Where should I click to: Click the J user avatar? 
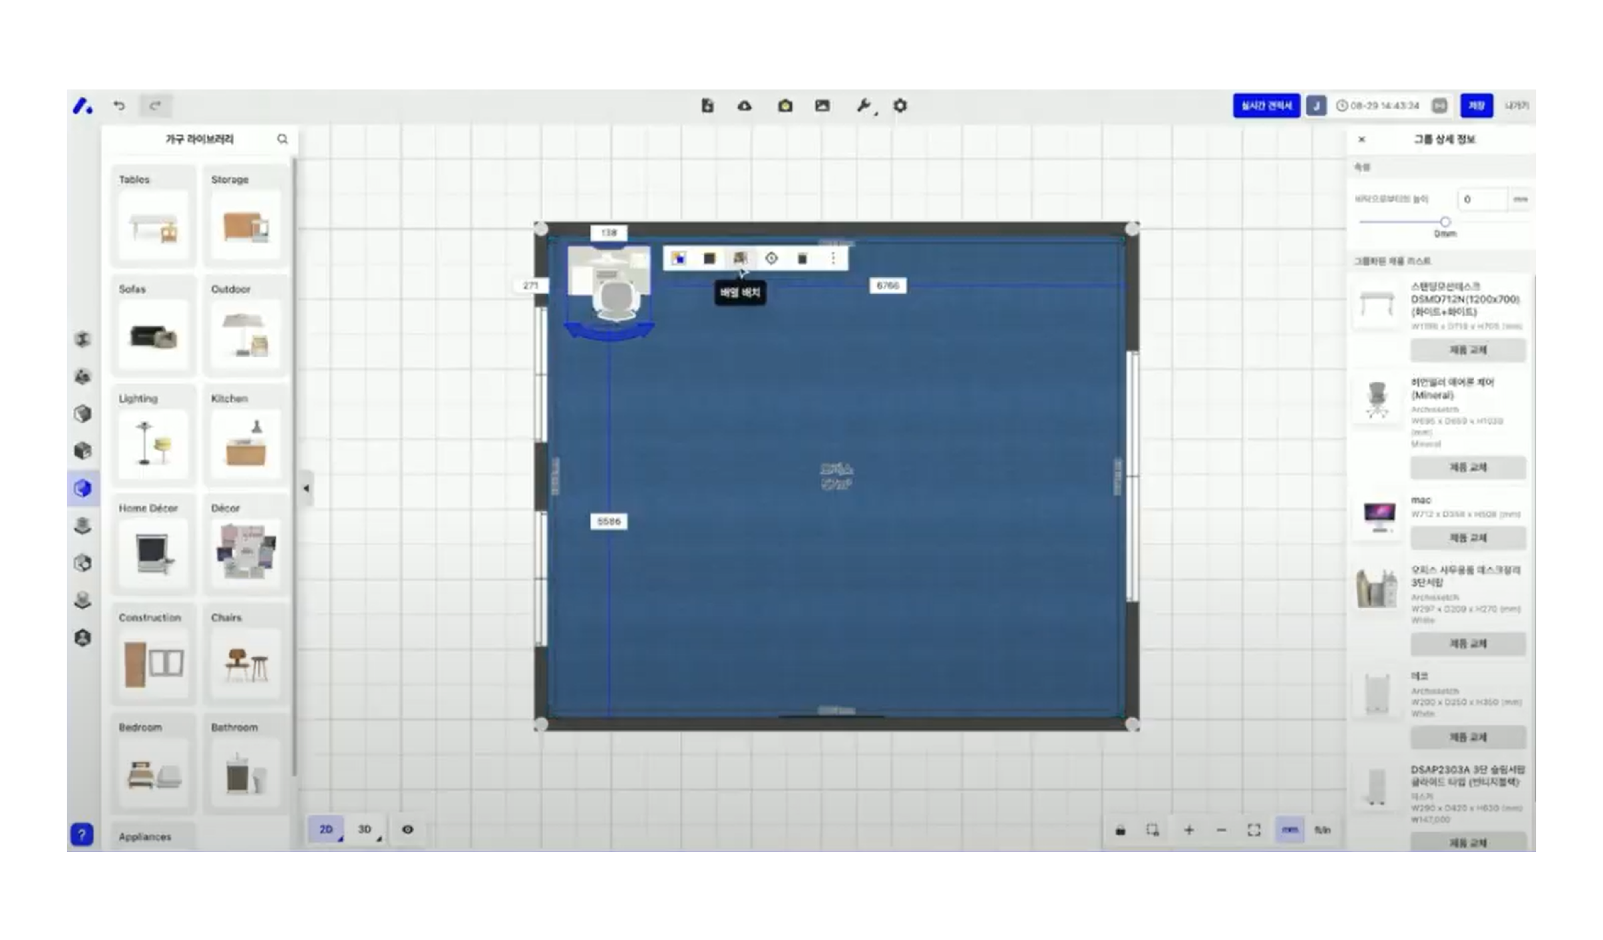pyautogui.click(x=1316, y=105)
